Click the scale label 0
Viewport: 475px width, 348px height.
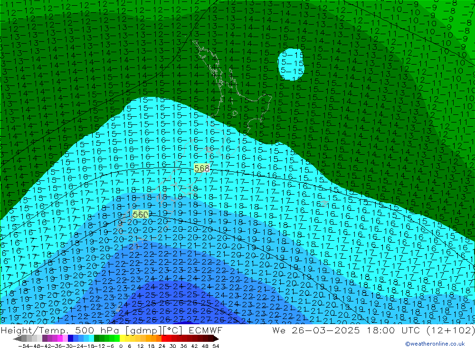[121, 346]
